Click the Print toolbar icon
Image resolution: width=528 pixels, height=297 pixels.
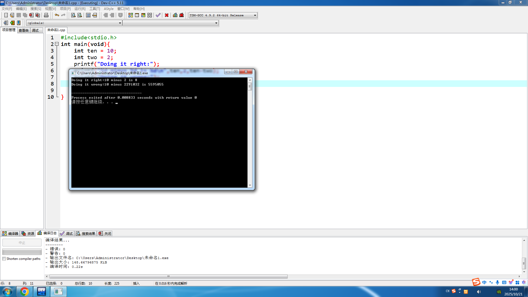click(x=46, y=15)
